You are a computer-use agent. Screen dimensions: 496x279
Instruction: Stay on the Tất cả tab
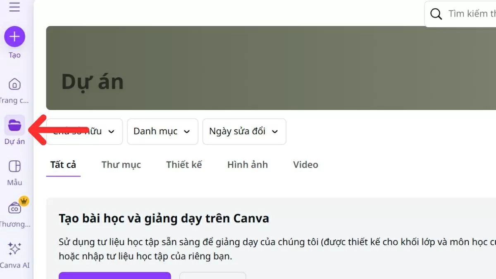point(63,165)
